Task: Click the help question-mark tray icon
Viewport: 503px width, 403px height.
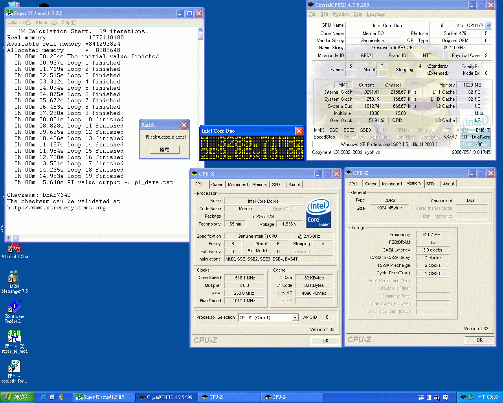Action: point(446,397)
